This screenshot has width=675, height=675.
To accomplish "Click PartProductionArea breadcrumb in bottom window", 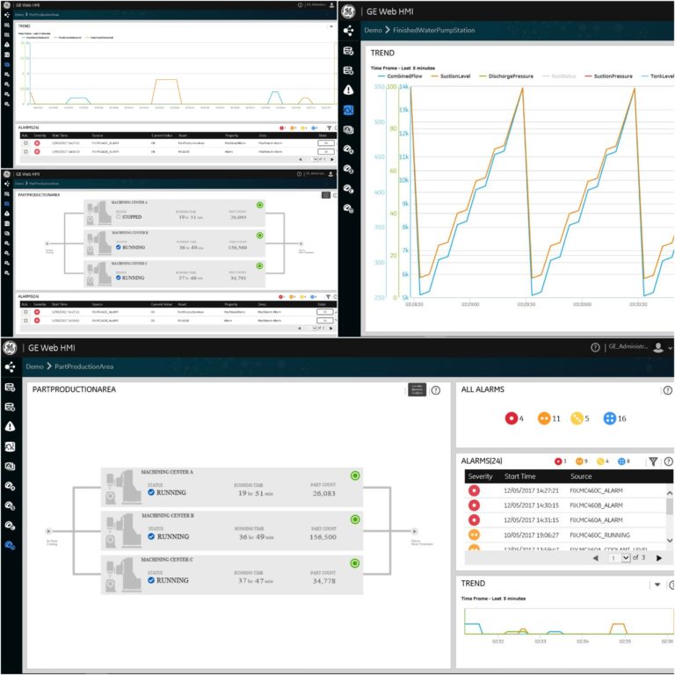I will coord(84,367).
